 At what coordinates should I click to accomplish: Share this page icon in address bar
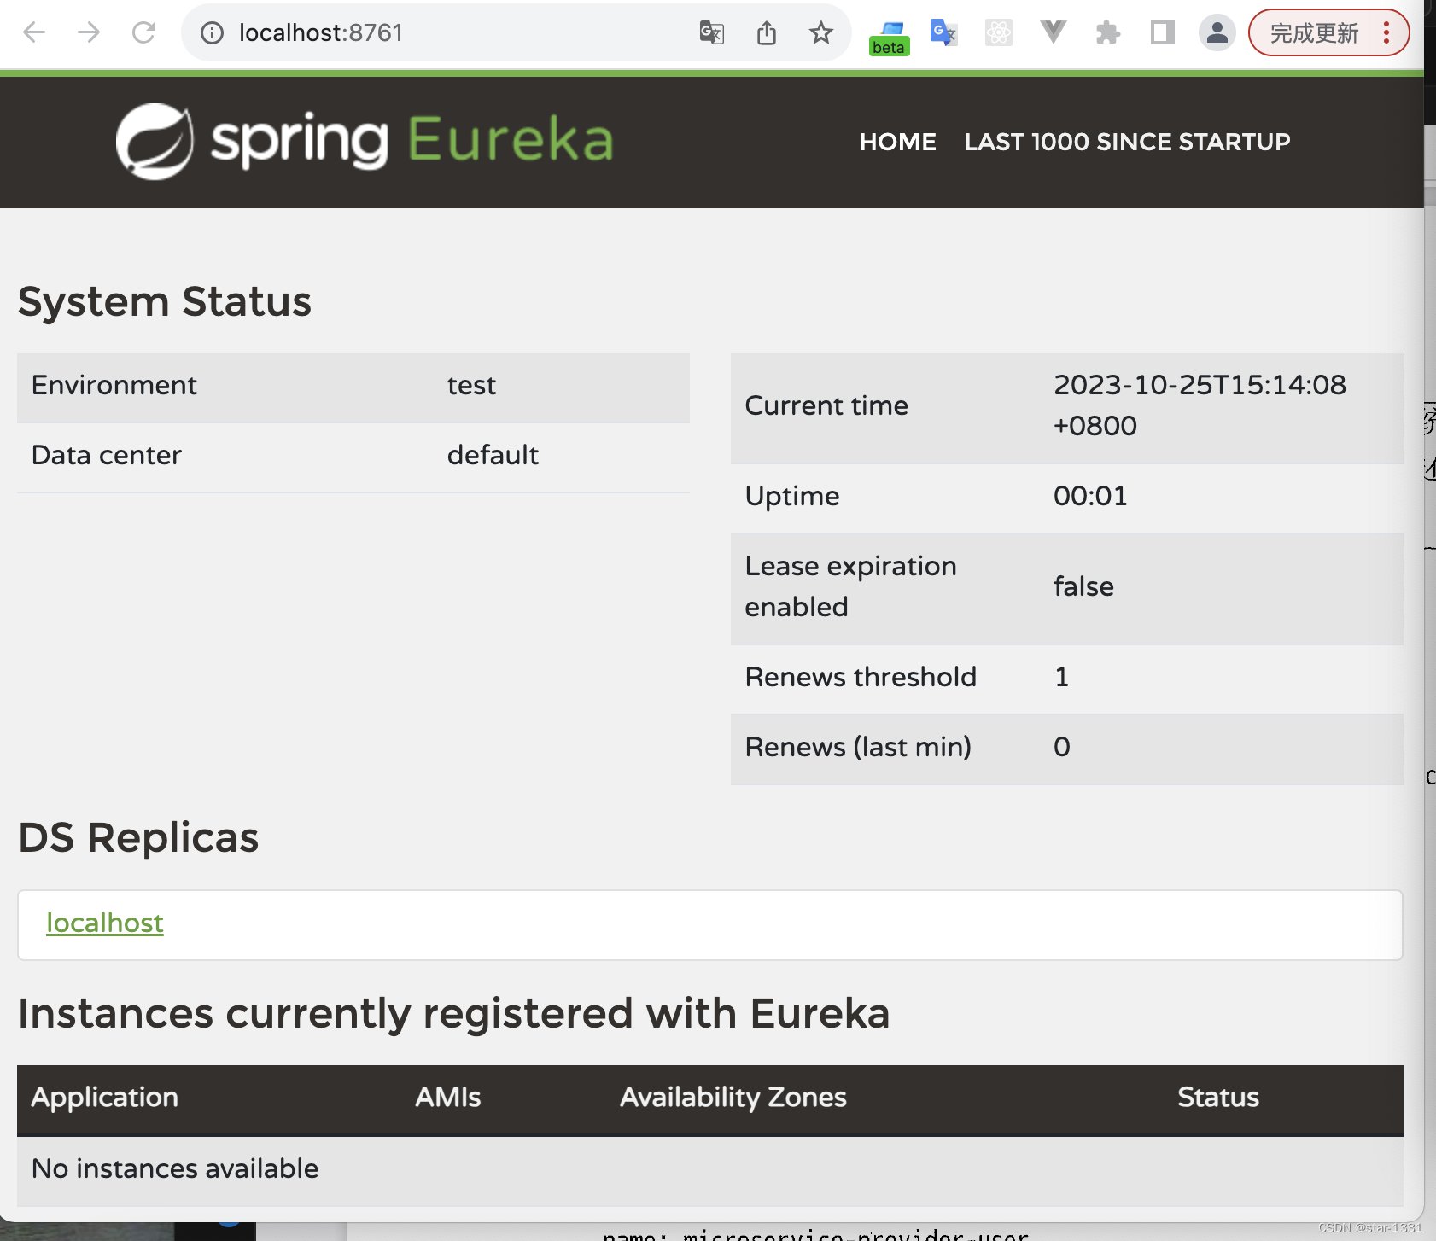click(x=767, y=33)
